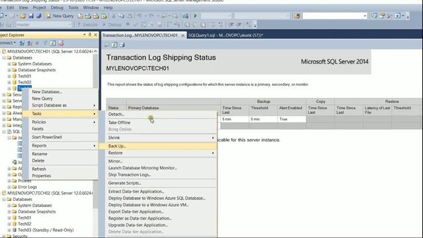Open the Connect dropdown in Object Explorer
Viewport: 423px width, 238px height.
8,43
